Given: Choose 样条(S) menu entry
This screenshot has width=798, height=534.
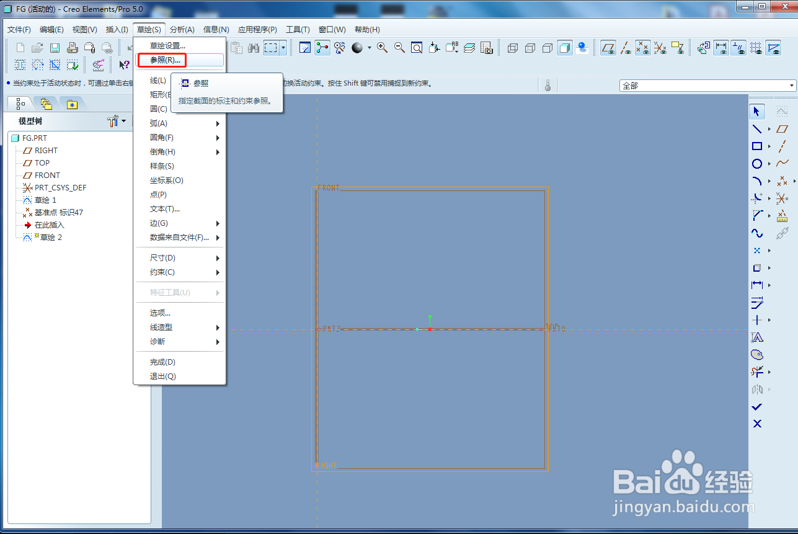Looking at the screenshot, I should [180, 166].
